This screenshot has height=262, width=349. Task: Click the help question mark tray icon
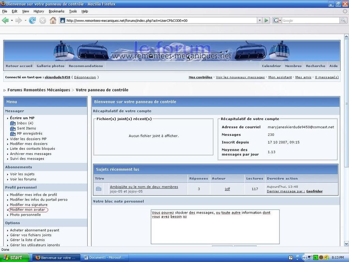coord(290,258)
